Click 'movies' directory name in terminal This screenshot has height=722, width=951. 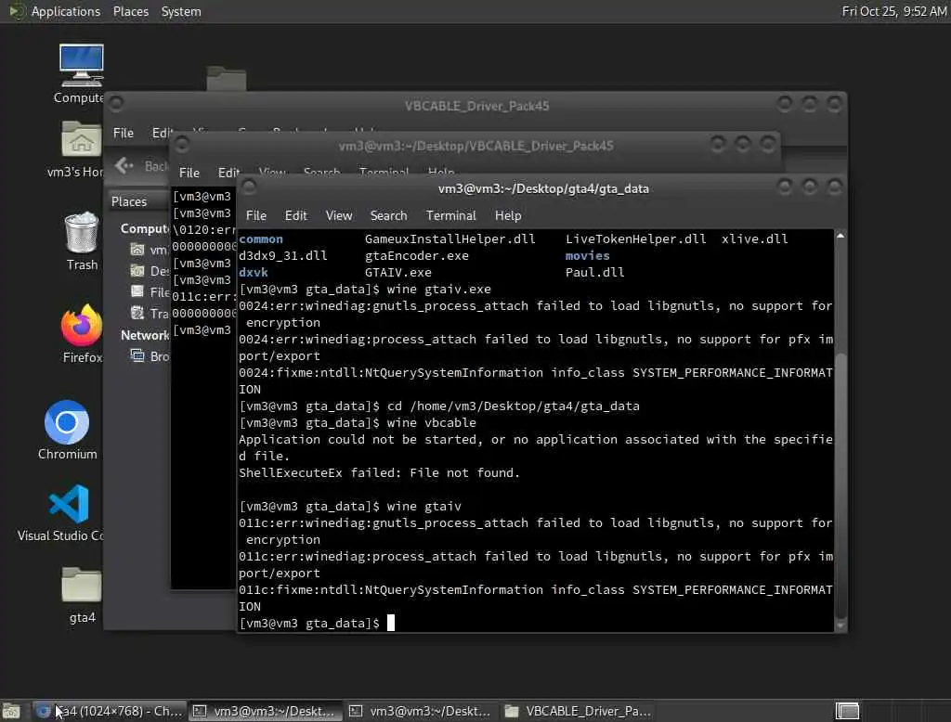click(587, 256)
